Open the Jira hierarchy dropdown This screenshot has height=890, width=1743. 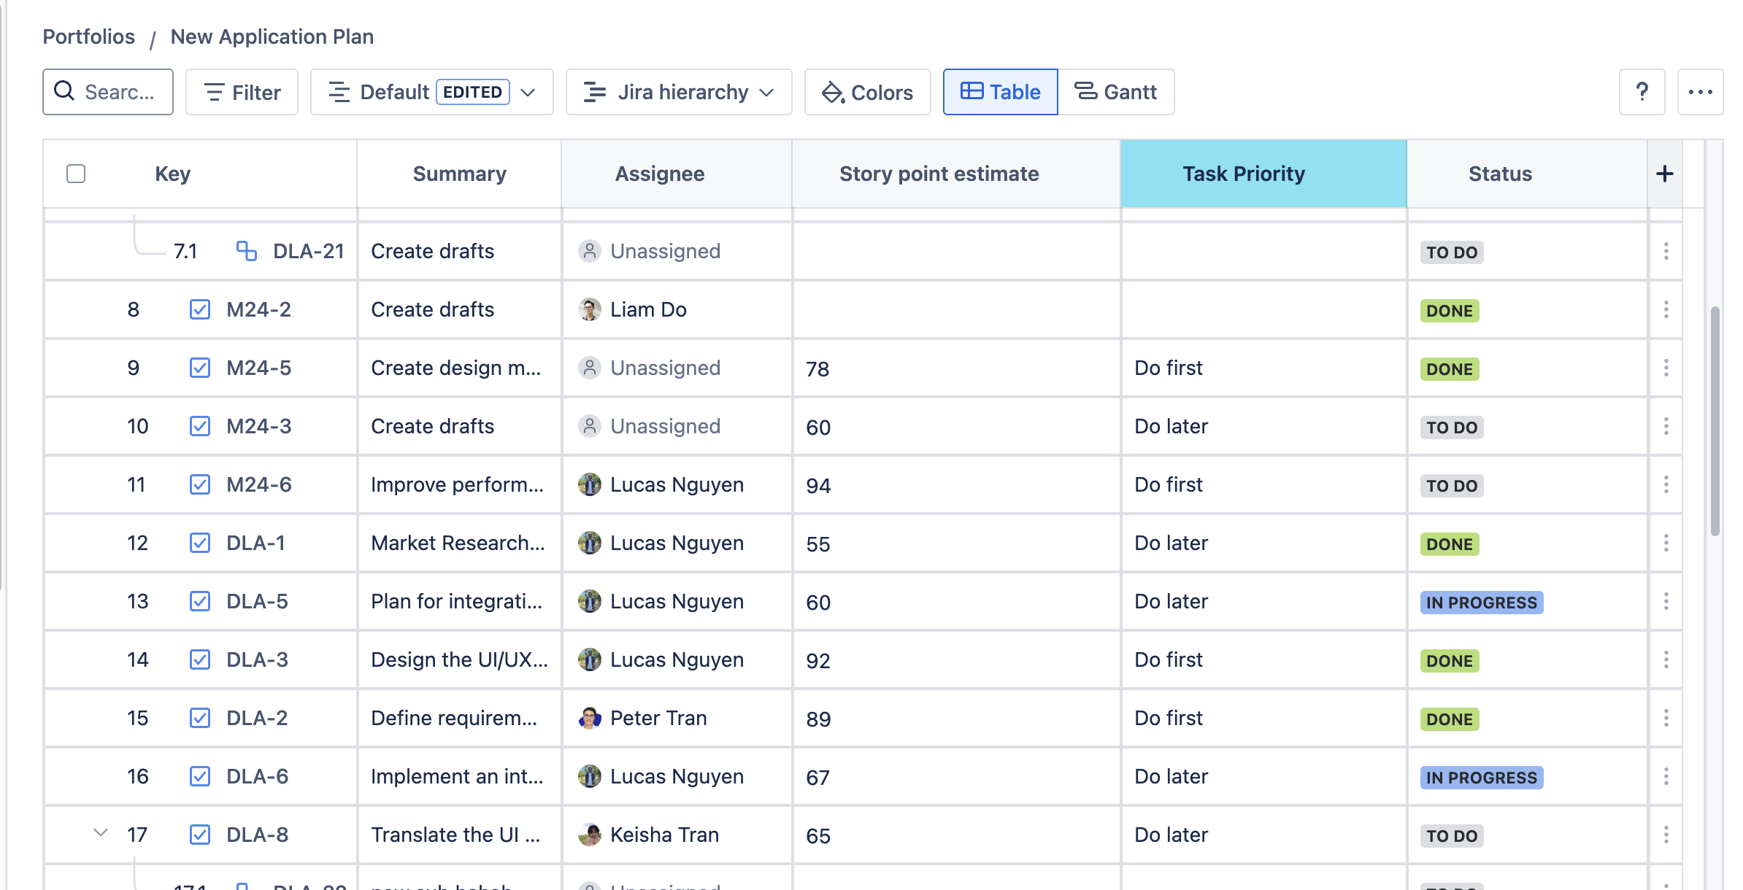click(x=678, y=92)
